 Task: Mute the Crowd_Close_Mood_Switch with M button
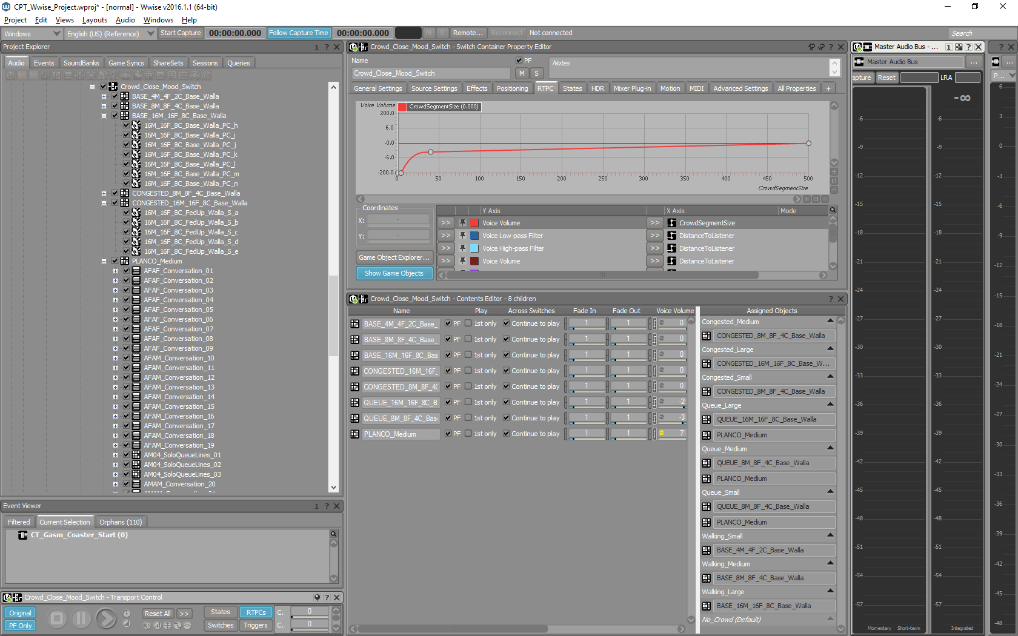[x=522, y=73]
